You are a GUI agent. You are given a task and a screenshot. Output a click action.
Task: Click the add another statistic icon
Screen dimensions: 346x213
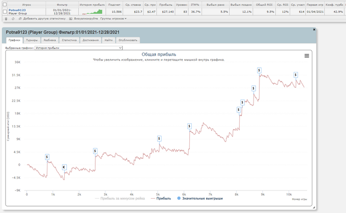click(x=20, y=19)
